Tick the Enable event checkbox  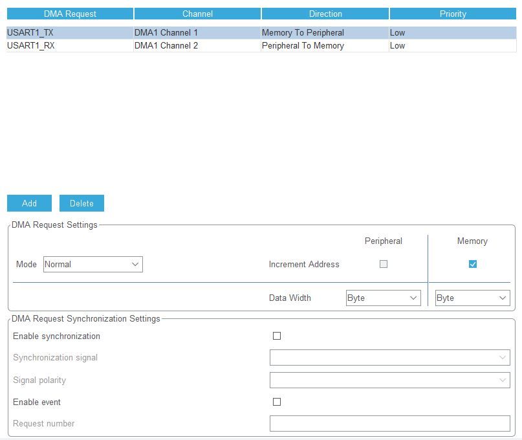coord(277,402)
